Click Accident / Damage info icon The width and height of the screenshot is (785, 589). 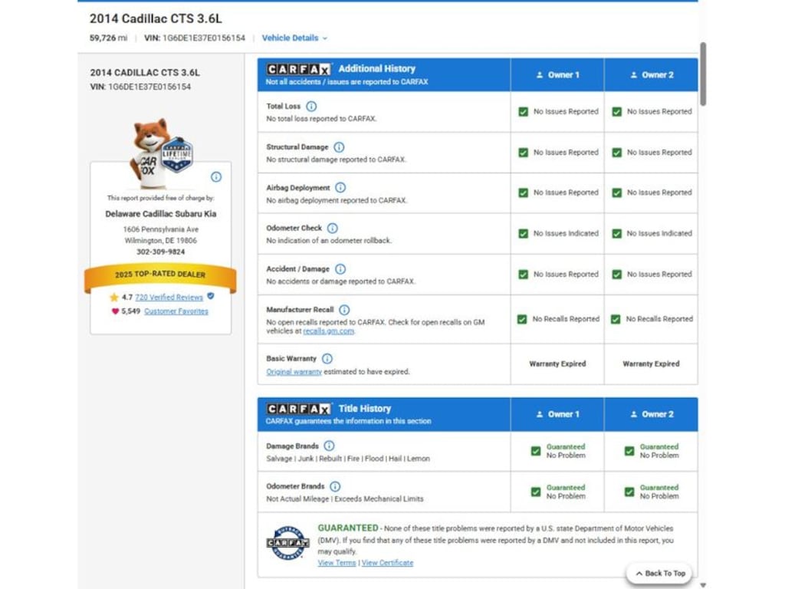pyautogui.click(x=340, y=269)
